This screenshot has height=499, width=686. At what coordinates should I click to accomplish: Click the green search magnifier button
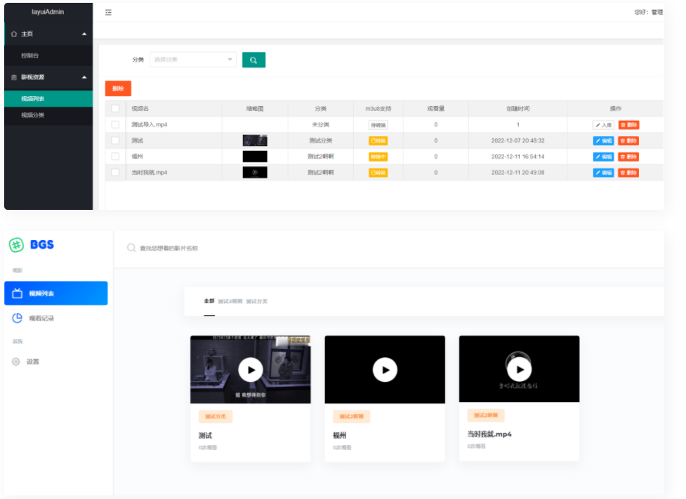tap(253, 60)
